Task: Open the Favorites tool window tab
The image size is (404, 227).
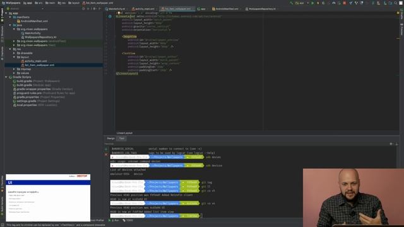Action: (2, 183)
